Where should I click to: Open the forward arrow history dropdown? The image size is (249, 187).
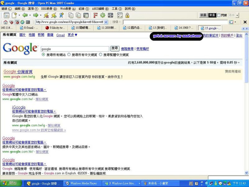pos(41,15)
